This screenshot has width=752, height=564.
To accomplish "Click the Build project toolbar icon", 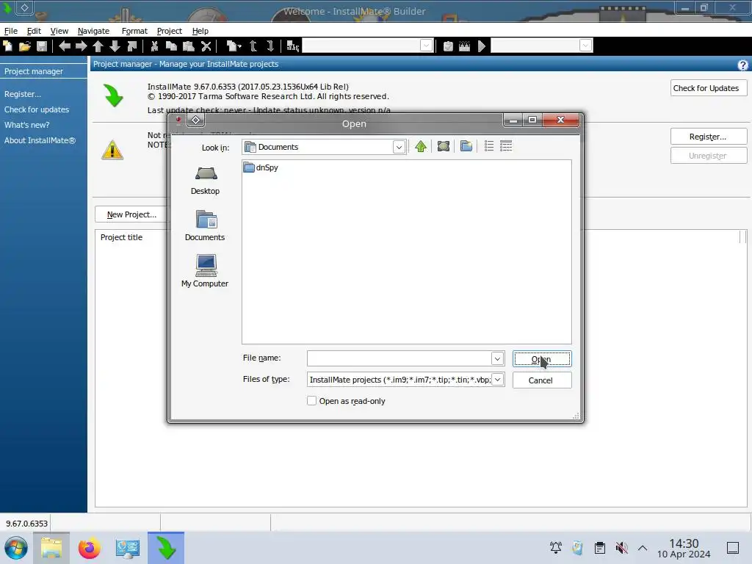I will pos(464,46).
